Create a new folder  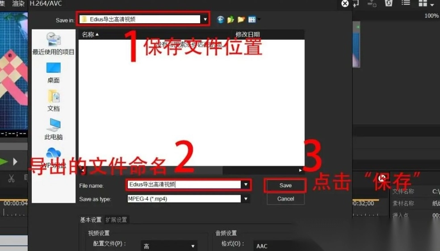click(x=241, y=19)
